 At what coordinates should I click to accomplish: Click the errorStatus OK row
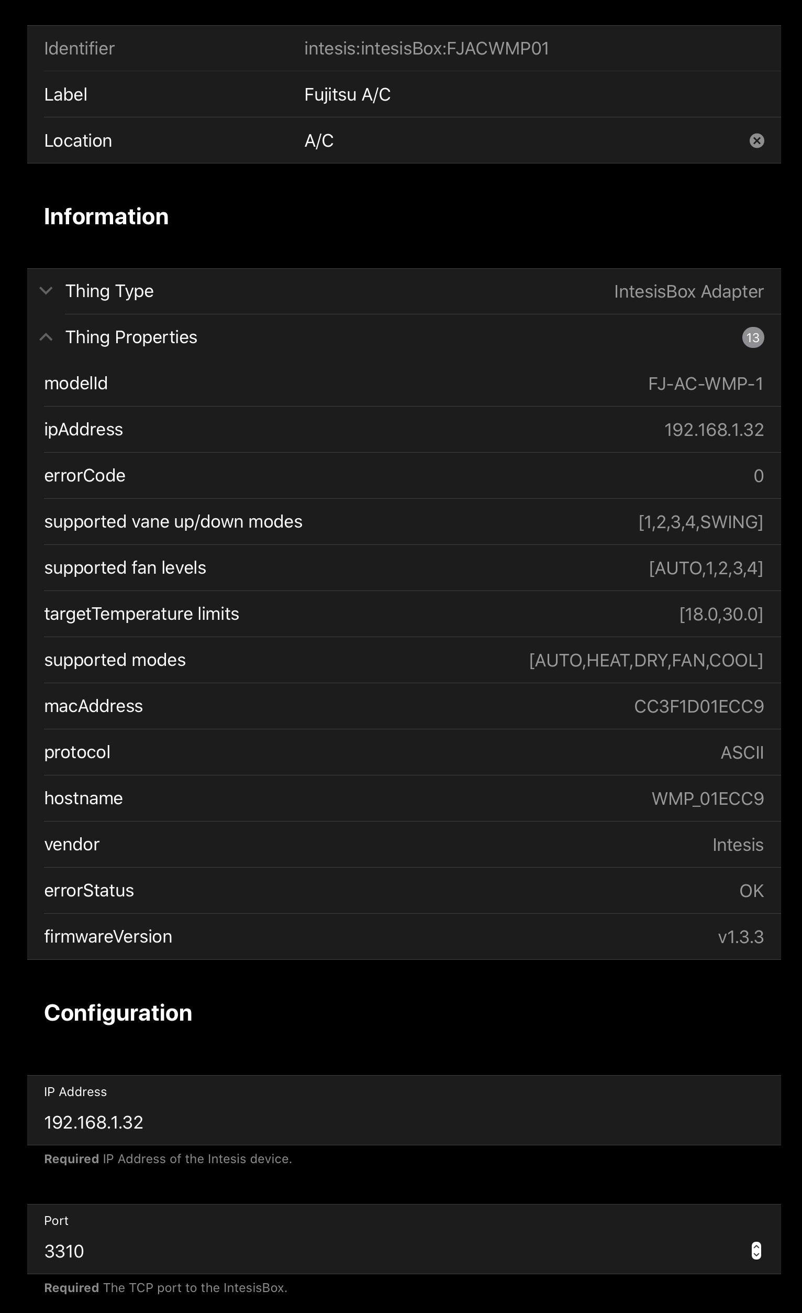coord(404,890)
